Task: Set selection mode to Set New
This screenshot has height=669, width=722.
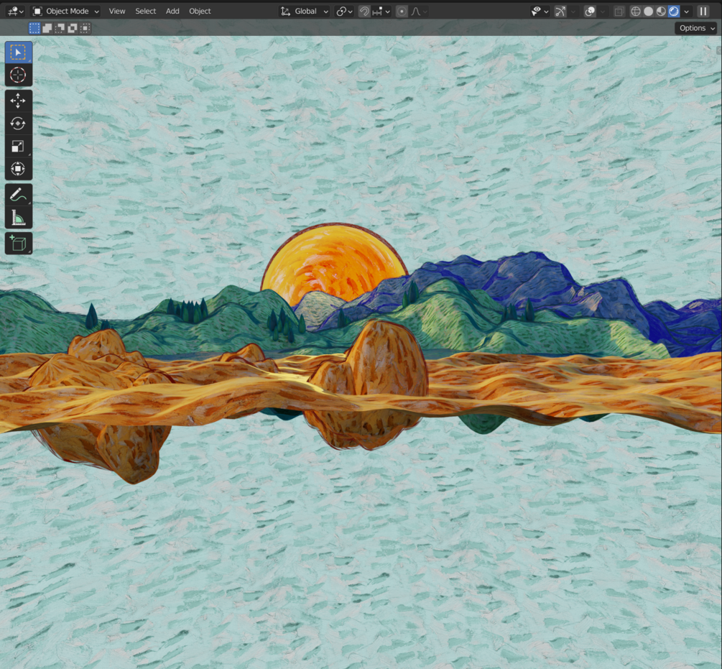Action: (x=34, y=29)
